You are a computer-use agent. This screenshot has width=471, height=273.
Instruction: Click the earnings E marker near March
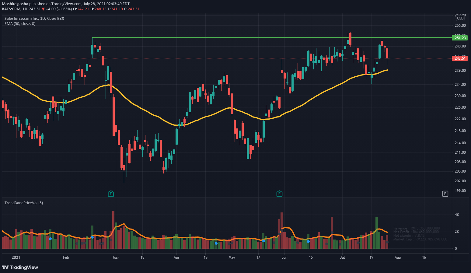[x=111, y=194]
